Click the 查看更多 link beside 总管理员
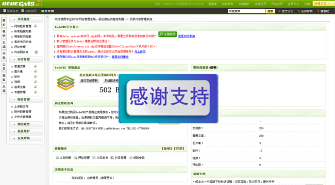The width and height of the screenshot is (335, 185). (107, 178)
